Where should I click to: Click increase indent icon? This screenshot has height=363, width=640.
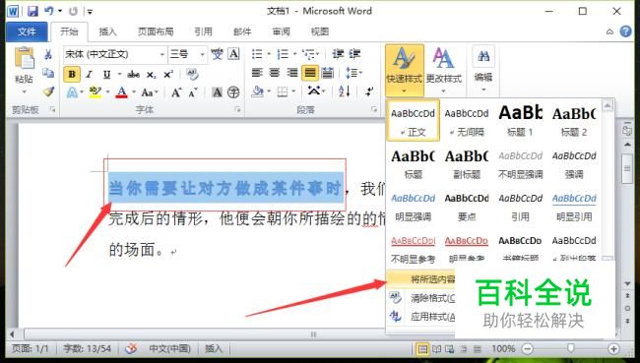coord(354,54)
